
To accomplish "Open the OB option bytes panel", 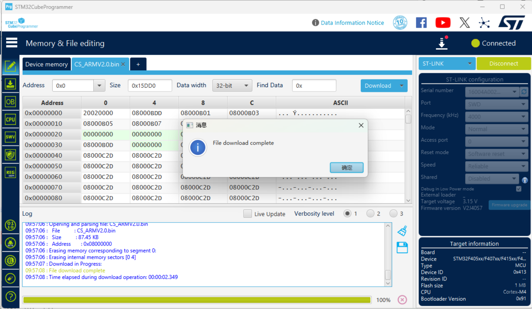I will tap(10, 102).
